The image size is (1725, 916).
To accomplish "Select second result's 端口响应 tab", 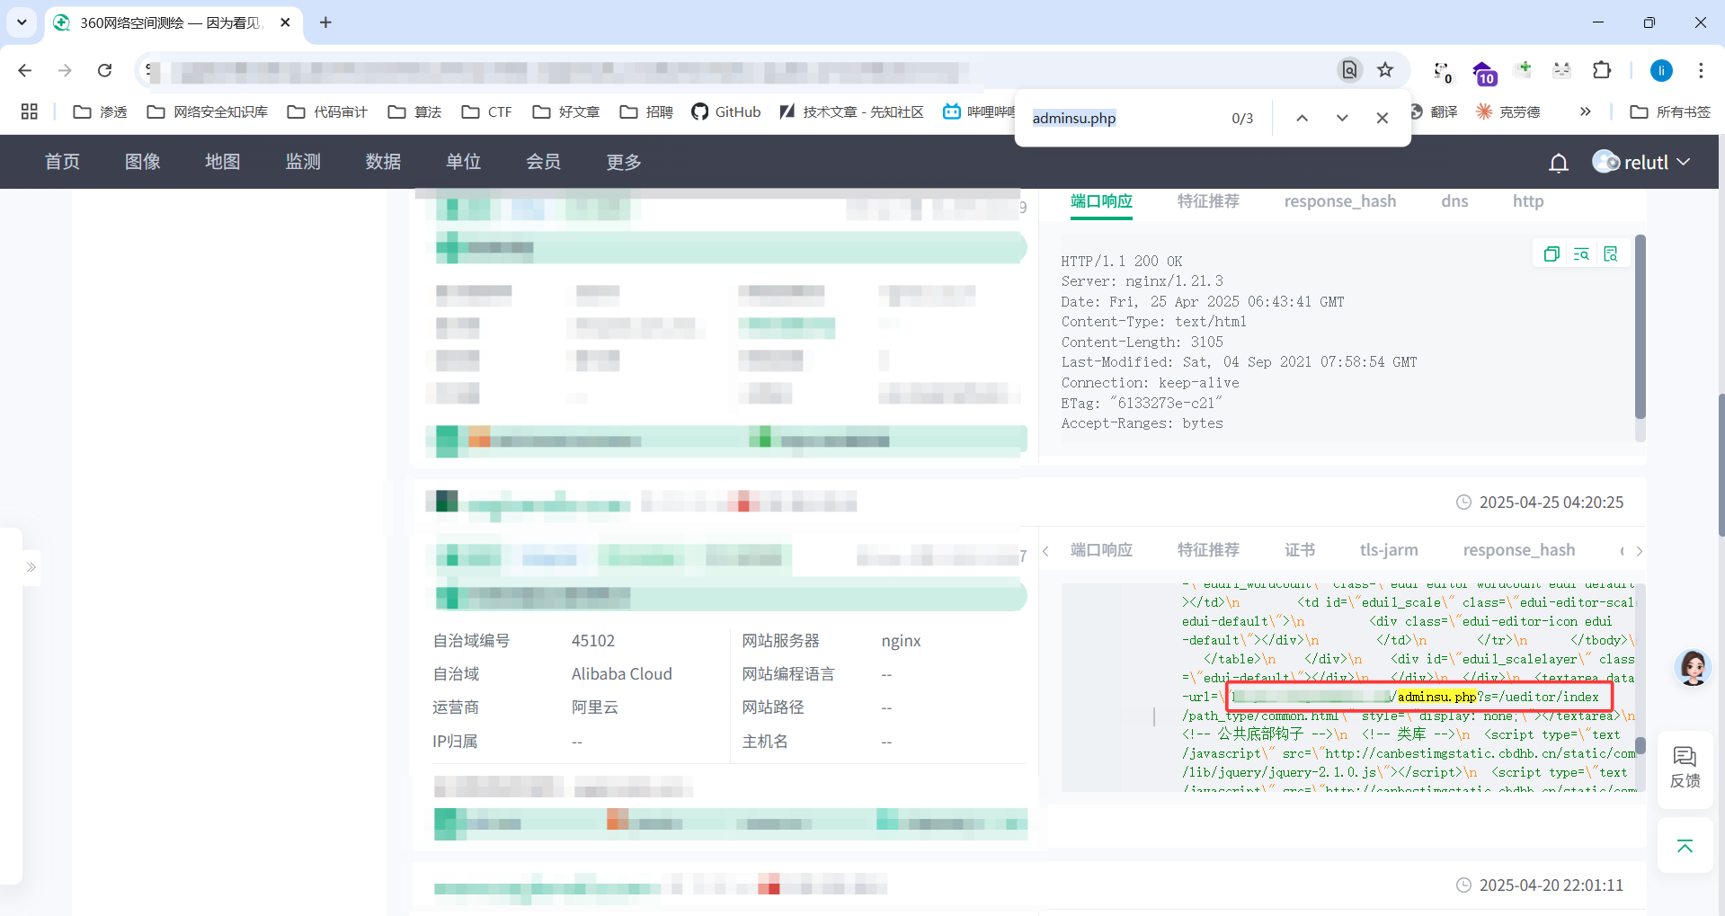I will pos(1101,550).
